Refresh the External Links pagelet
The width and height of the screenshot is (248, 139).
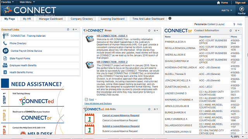click(x=68, y=29)
